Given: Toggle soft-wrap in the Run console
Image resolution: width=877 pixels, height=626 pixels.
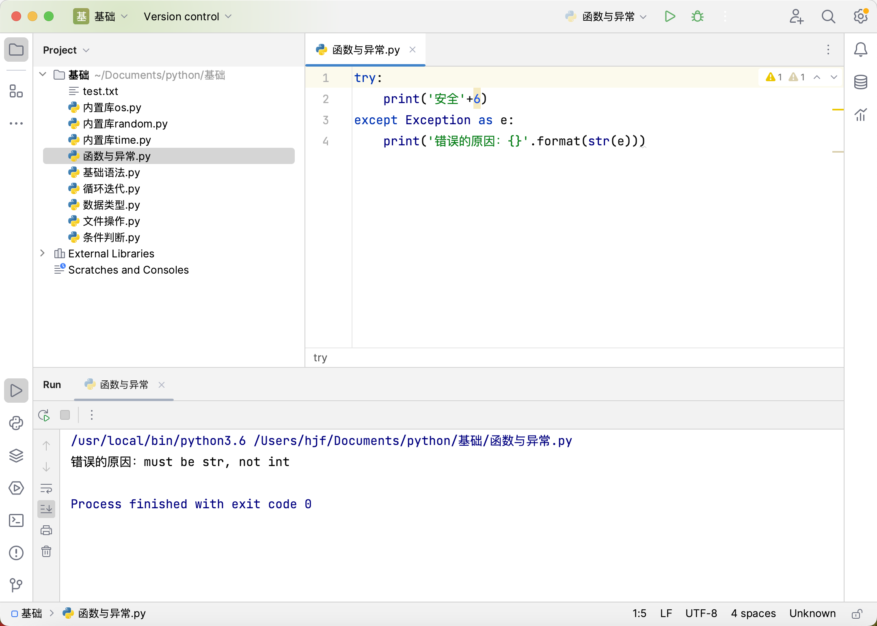Looking at the screenshot, I should [x=46, y=488].
